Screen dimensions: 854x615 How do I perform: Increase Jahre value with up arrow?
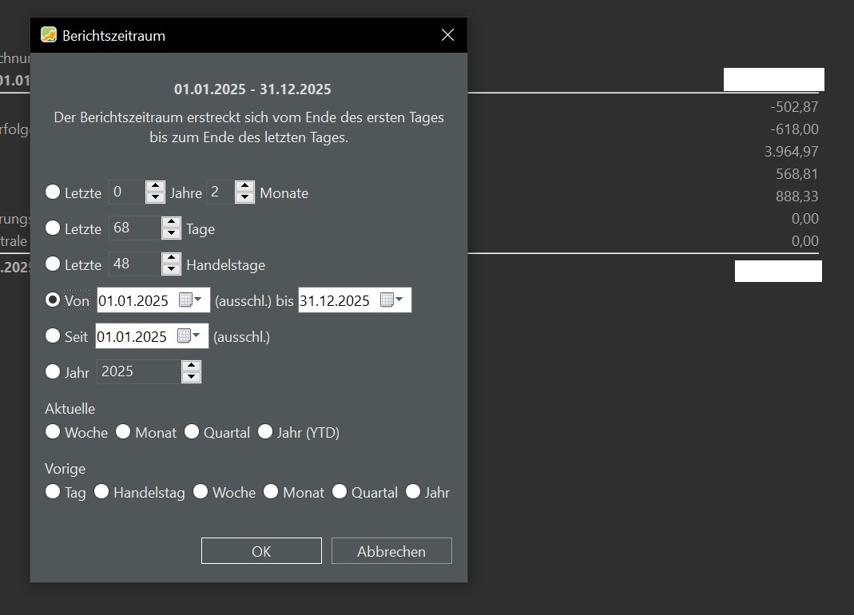(155, 186)
